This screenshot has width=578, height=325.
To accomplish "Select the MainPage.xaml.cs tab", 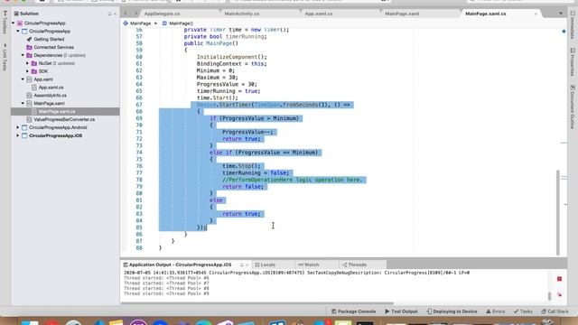I will pos(486,14).
